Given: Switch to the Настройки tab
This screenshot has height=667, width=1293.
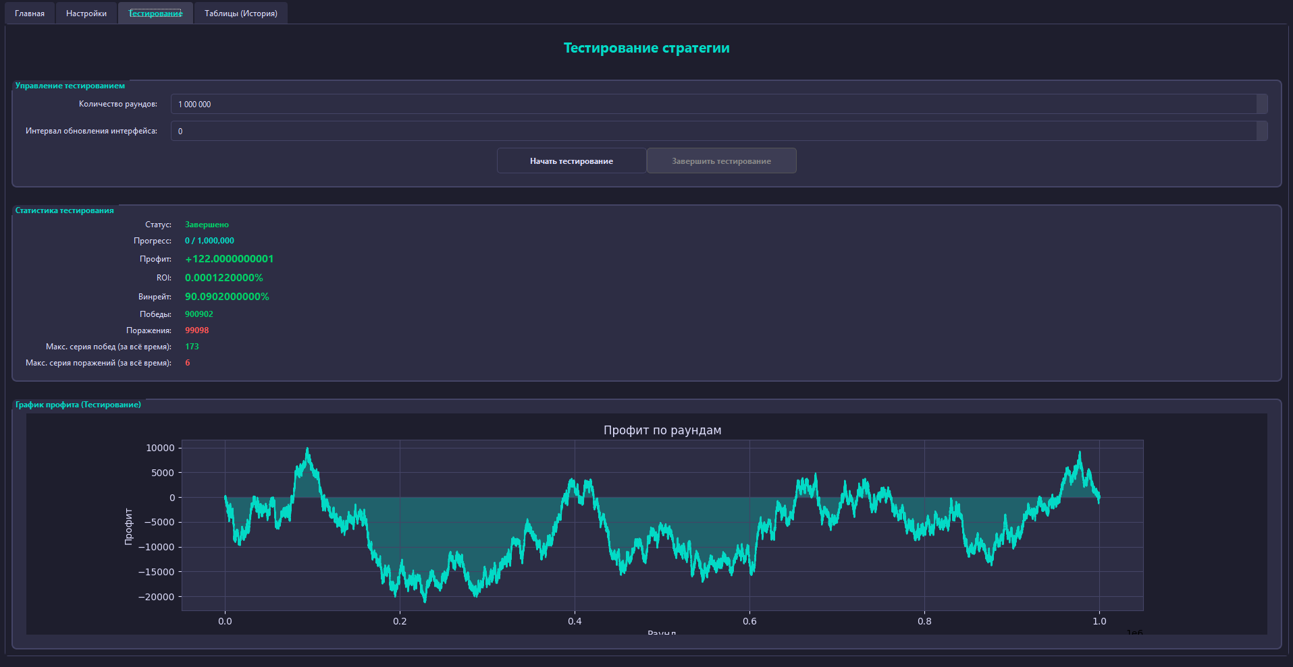Looking at the screenshot, I should tap(86, 13).
